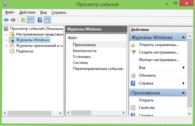This screenshot has height=126, width=195.
Task: Click the Forward arrow toolbar icon
Action: click(x=13, y=20)
